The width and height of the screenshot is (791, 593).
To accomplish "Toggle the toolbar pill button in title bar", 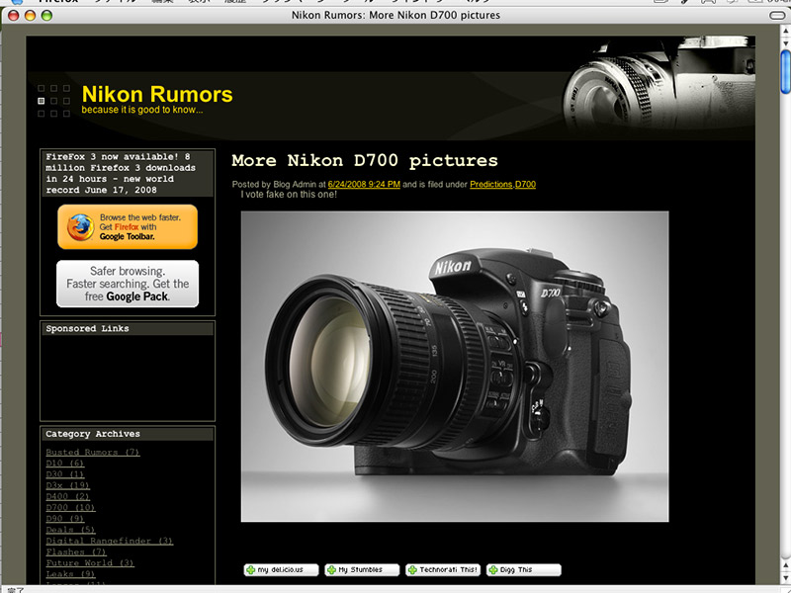I will coord(777,16).
